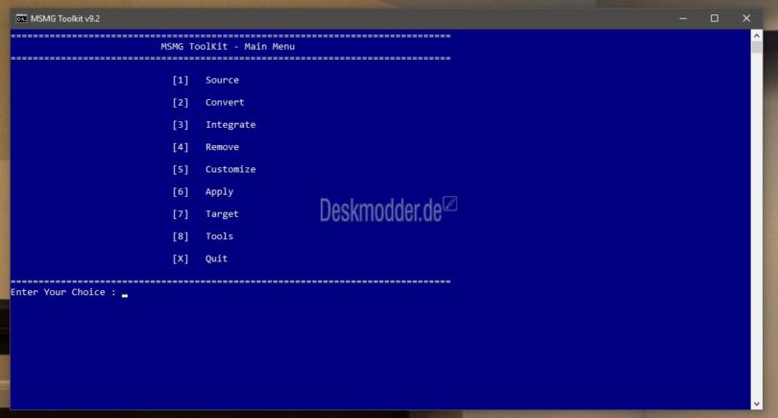Click the '[7]' option number

coord(181,214)
